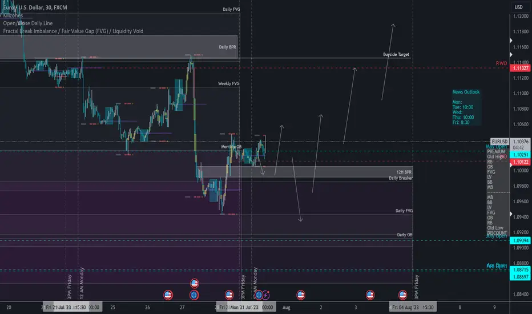Click the cyan 1.08715 price label
532x314 pixels.
click(x=521, y=269)
